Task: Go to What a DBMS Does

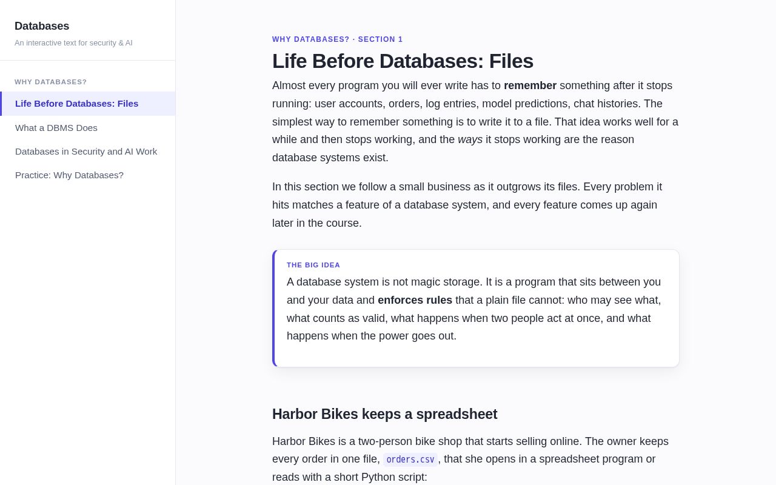Action: point(88,128)
